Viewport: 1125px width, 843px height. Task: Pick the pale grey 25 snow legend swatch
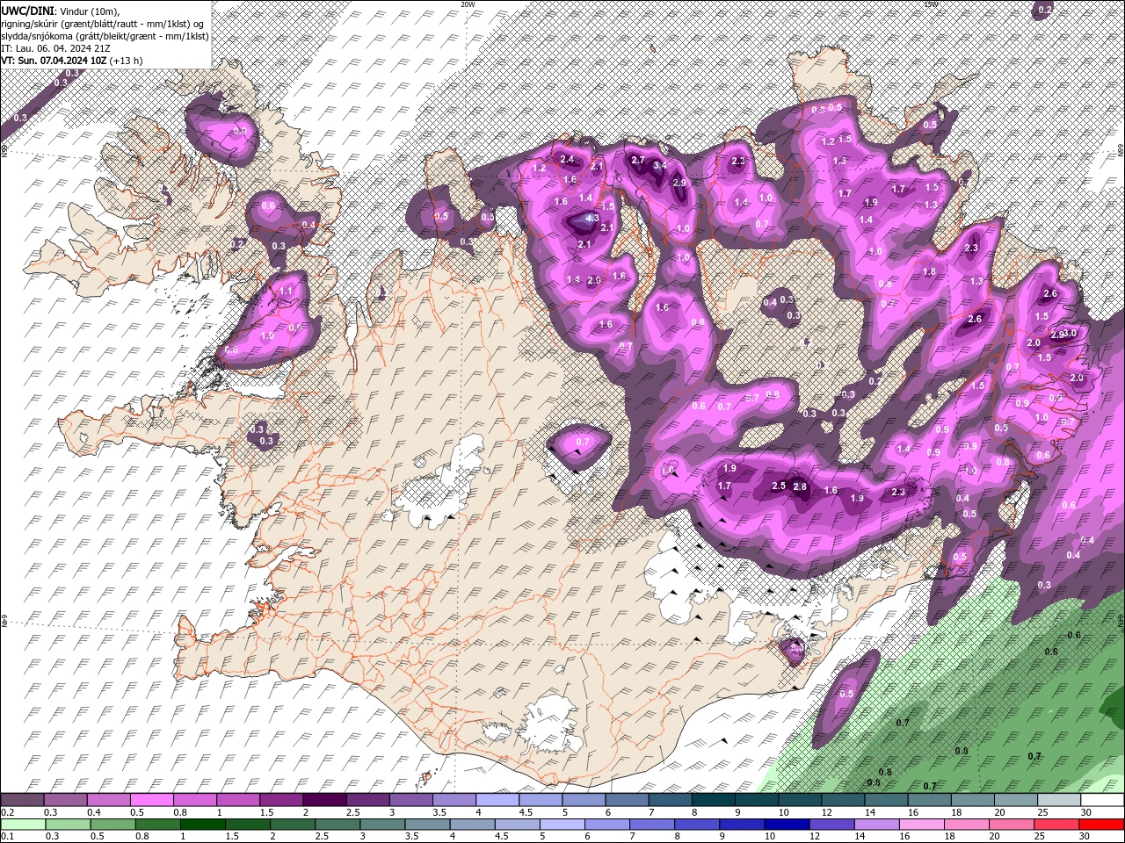(1059, 800)
